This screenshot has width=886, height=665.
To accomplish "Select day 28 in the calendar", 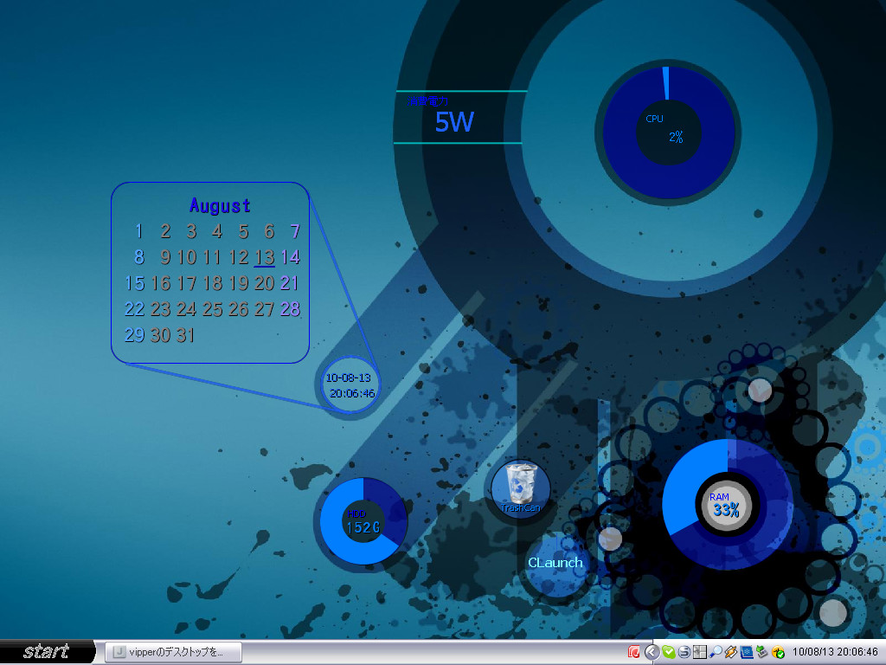I will (291, 309).
